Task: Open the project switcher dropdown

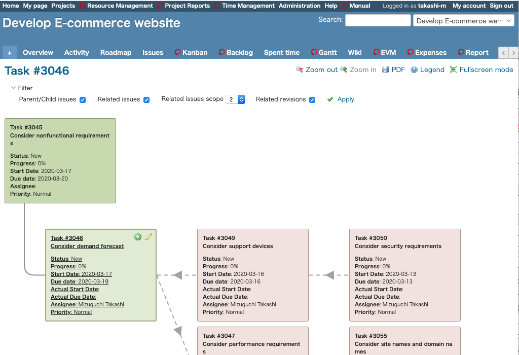Action: (463, 21)
